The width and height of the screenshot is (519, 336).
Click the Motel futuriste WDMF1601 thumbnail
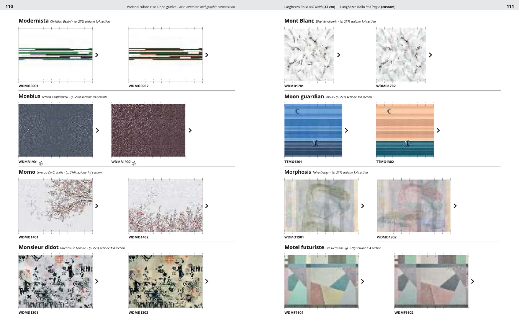tap(321, 281)
